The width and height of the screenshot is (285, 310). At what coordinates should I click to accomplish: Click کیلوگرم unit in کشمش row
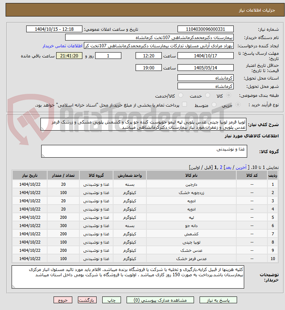point(130,234)
